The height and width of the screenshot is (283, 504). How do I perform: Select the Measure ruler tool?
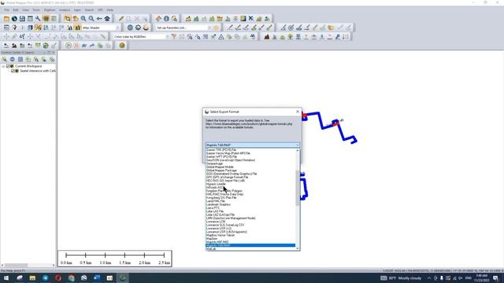(x=158, y=19)
